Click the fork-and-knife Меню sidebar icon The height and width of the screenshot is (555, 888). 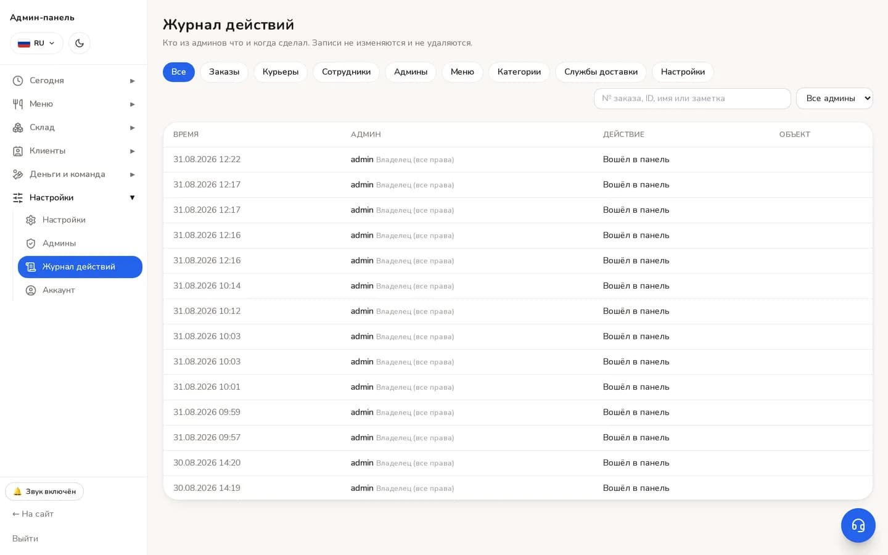coord(18,104)
